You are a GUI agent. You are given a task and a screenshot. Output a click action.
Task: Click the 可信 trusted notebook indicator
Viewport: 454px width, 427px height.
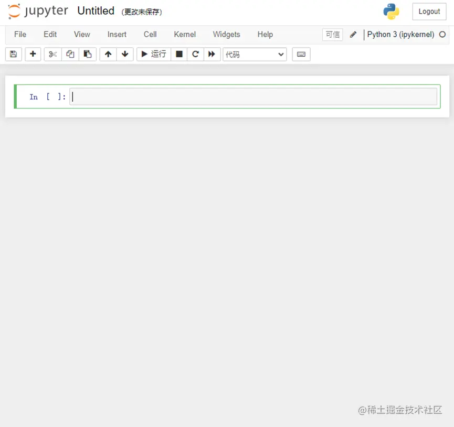(x=332, y=35)
